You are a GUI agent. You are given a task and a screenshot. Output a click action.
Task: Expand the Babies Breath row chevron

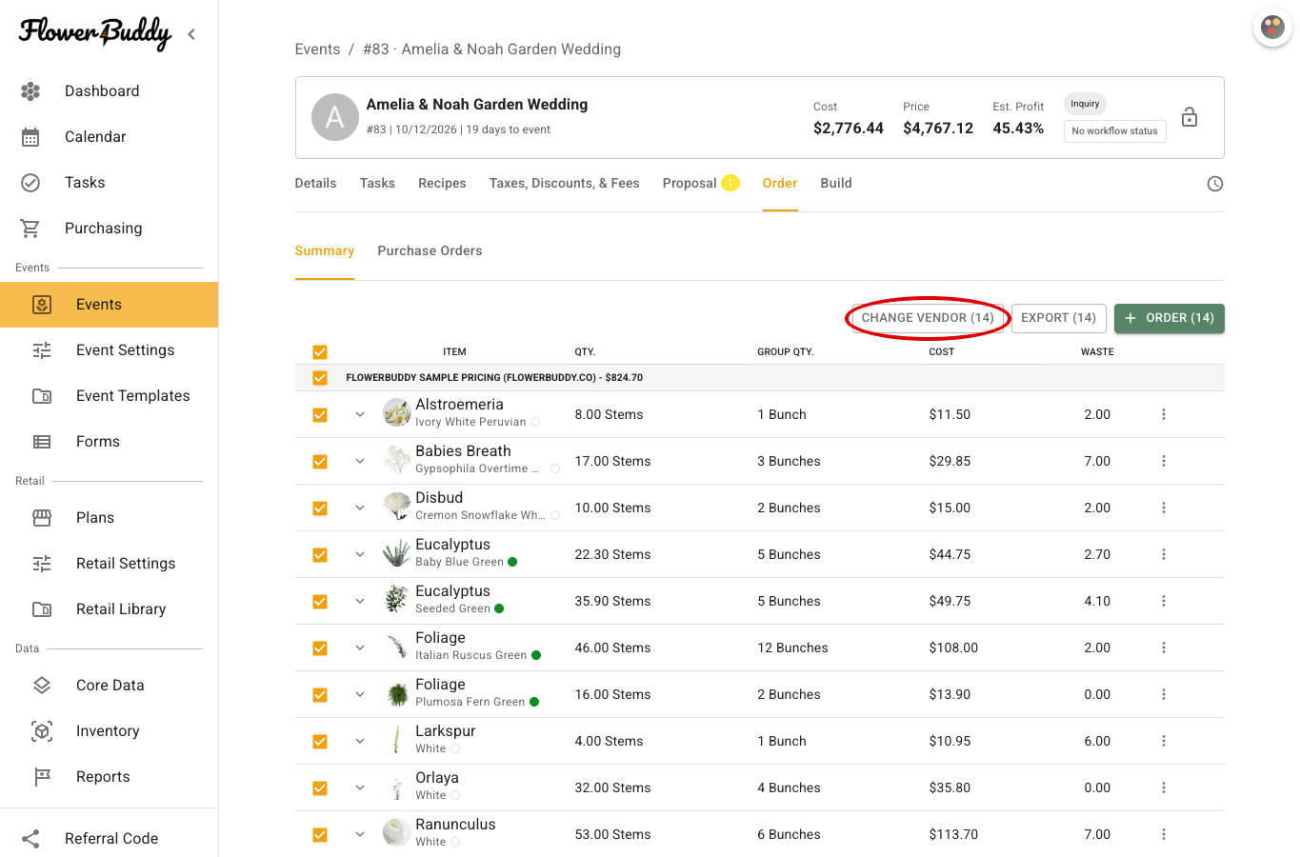[x=360, y=461]
